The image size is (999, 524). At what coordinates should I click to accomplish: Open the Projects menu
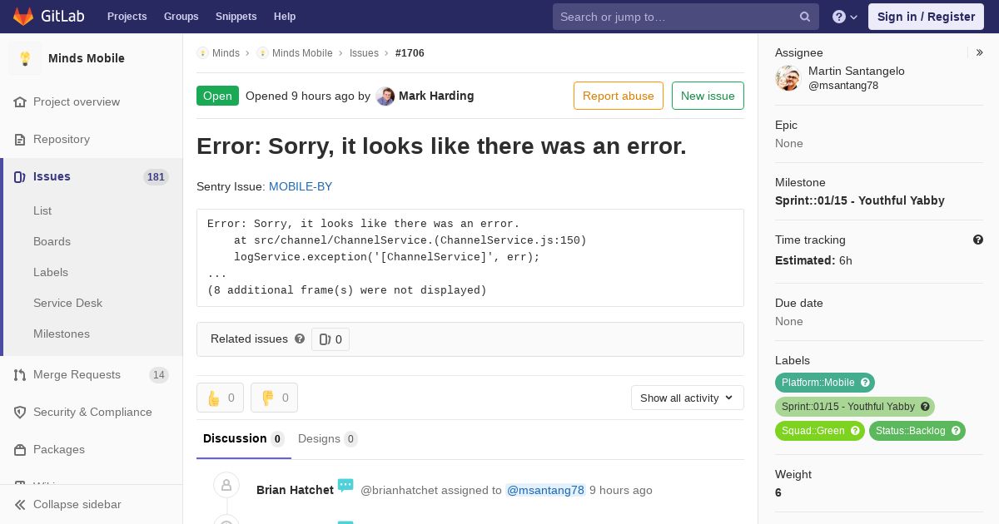[x=127, y=17]
